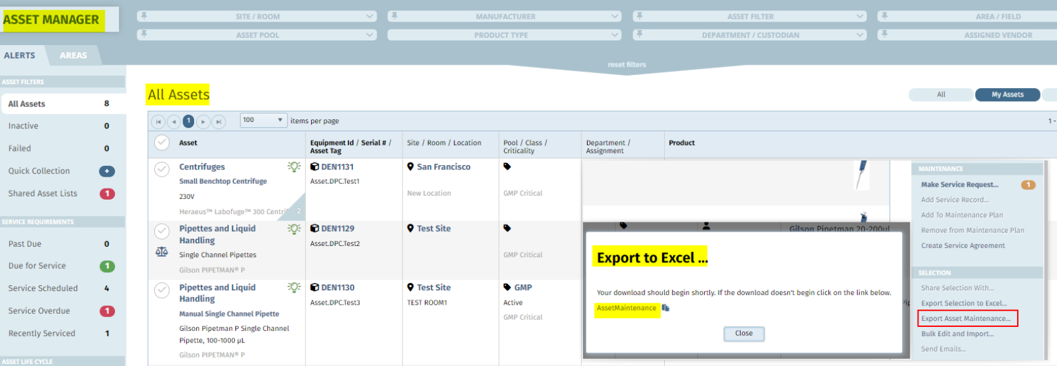Click the cube icon beside DEN1130
The height and width of the screenshot is (366, 1057).
314,287
